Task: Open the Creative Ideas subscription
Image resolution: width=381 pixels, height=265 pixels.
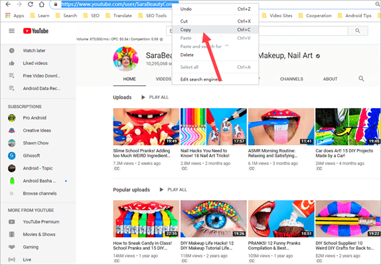Action: (37, 131)
